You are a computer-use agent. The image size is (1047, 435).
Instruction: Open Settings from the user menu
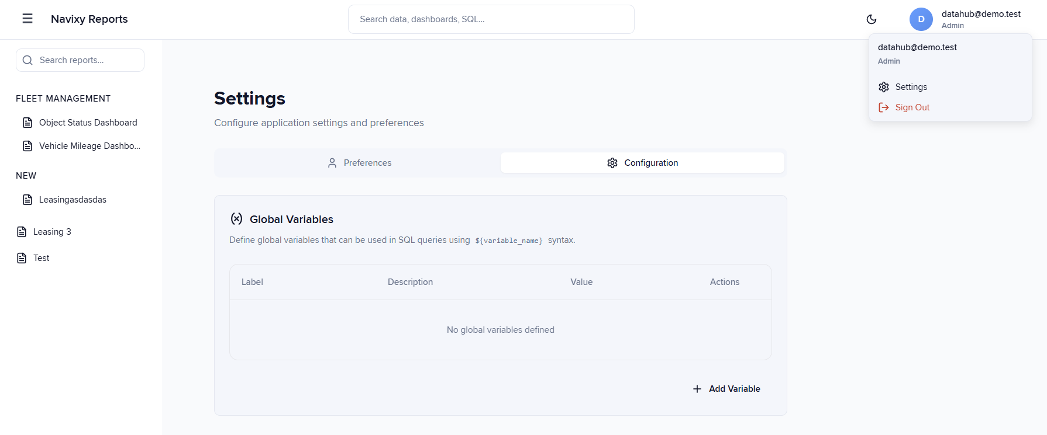coord(911,87)
